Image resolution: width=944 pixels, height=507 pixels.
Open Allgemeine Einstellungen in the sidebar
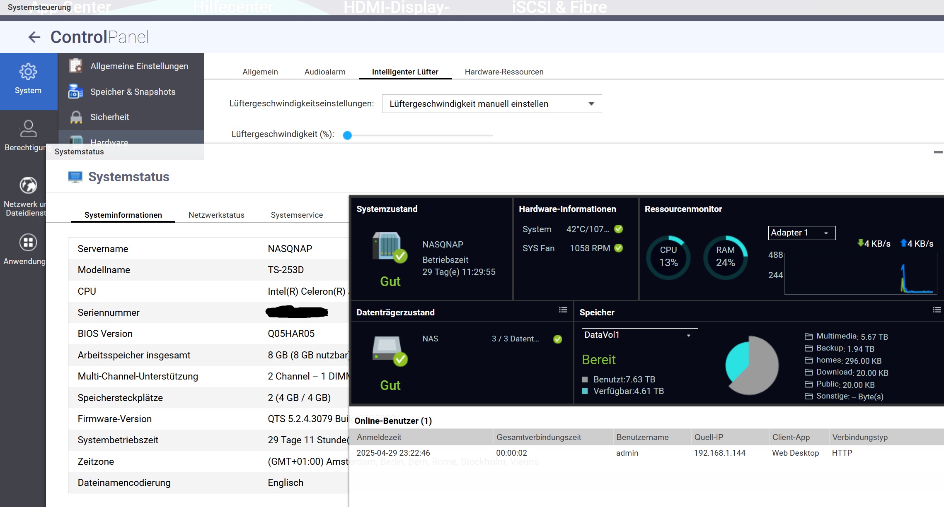[139, 66]
